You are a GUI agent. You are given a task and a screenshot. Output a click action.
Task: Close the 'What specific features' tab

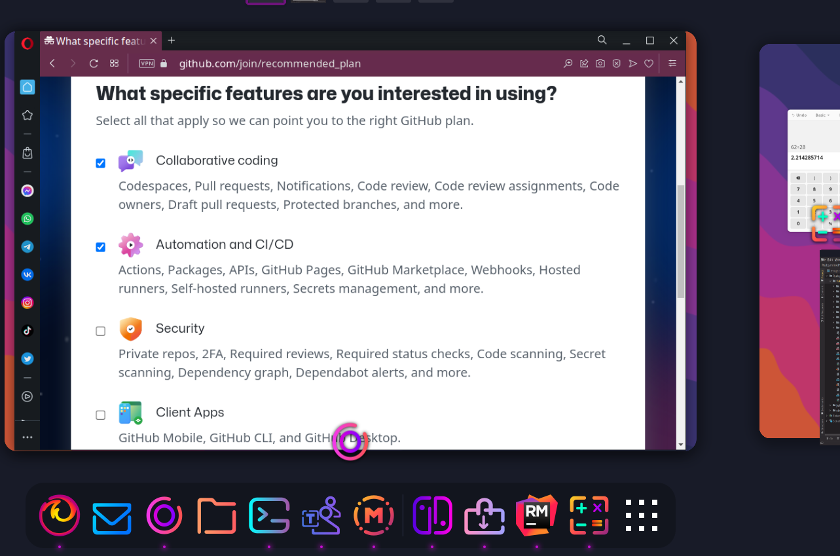tap(153, 41)
